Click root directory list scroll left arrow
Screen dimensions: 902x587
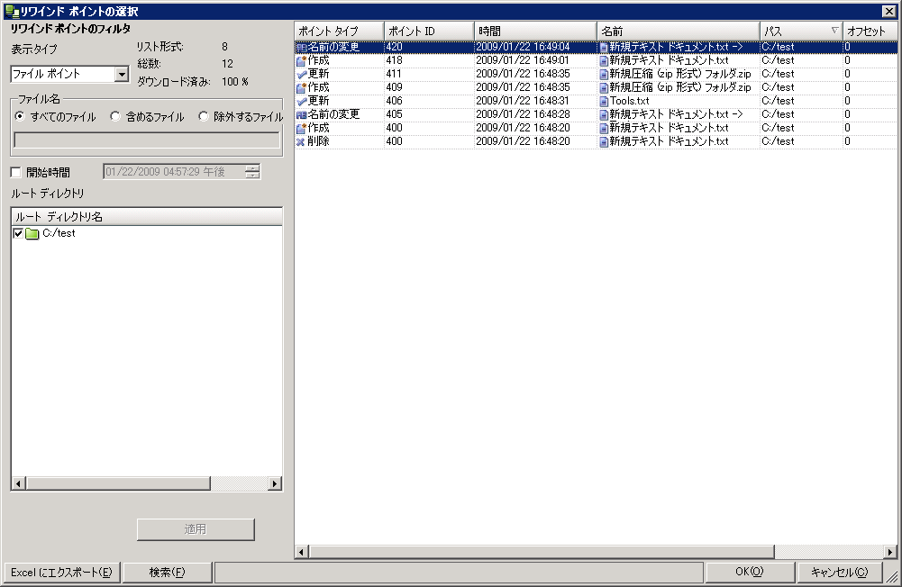click(x=18, y=483)
